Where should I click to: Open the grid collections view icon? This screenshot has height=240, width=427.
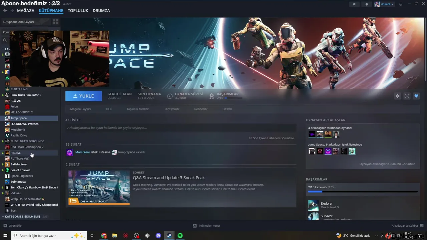click(56, 22)
